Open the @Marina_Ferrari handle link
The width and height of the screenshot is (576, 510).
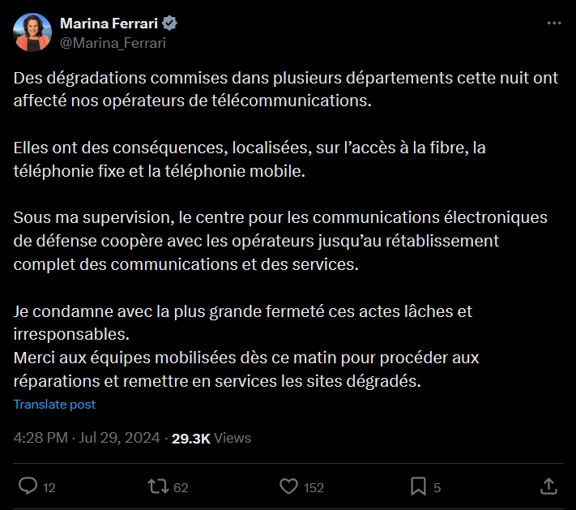(x=113, y=43)
